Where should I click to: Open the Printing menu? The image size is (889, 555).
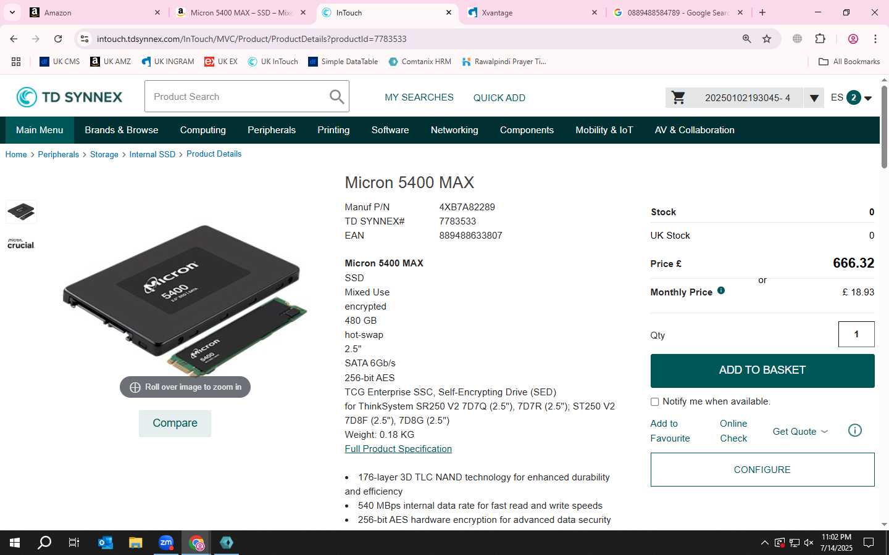tap(333, 130)
